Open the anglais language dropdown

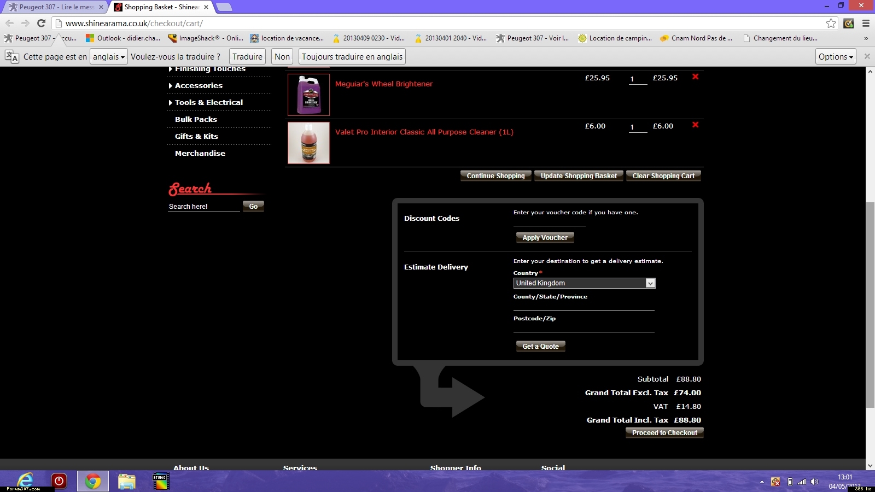click(108, 57)
